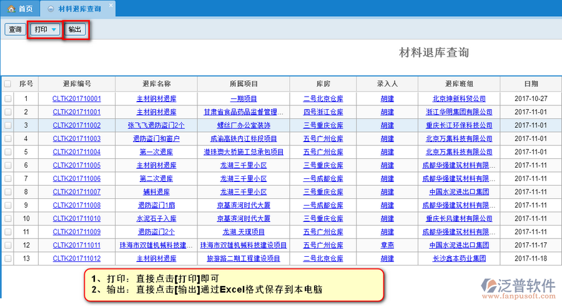Click the 查询 button
Image resolution: width=562 pixels, height=306 pixels.
point(14,29)
